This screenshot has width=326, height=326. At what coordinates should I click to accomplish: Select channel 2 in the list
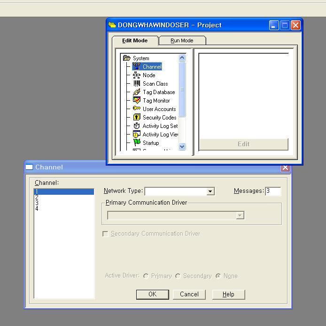pos(64,197)
